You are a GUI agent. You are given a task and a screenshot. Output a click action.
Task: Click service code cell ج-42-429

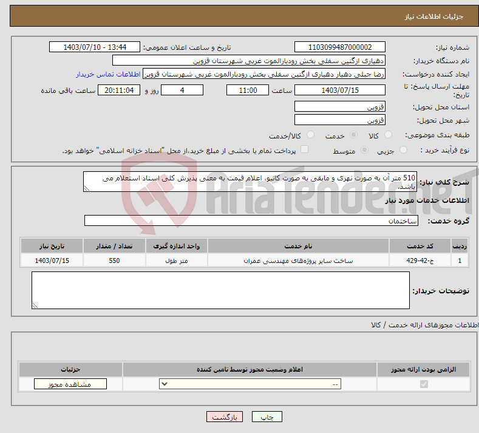pos(420,261)
